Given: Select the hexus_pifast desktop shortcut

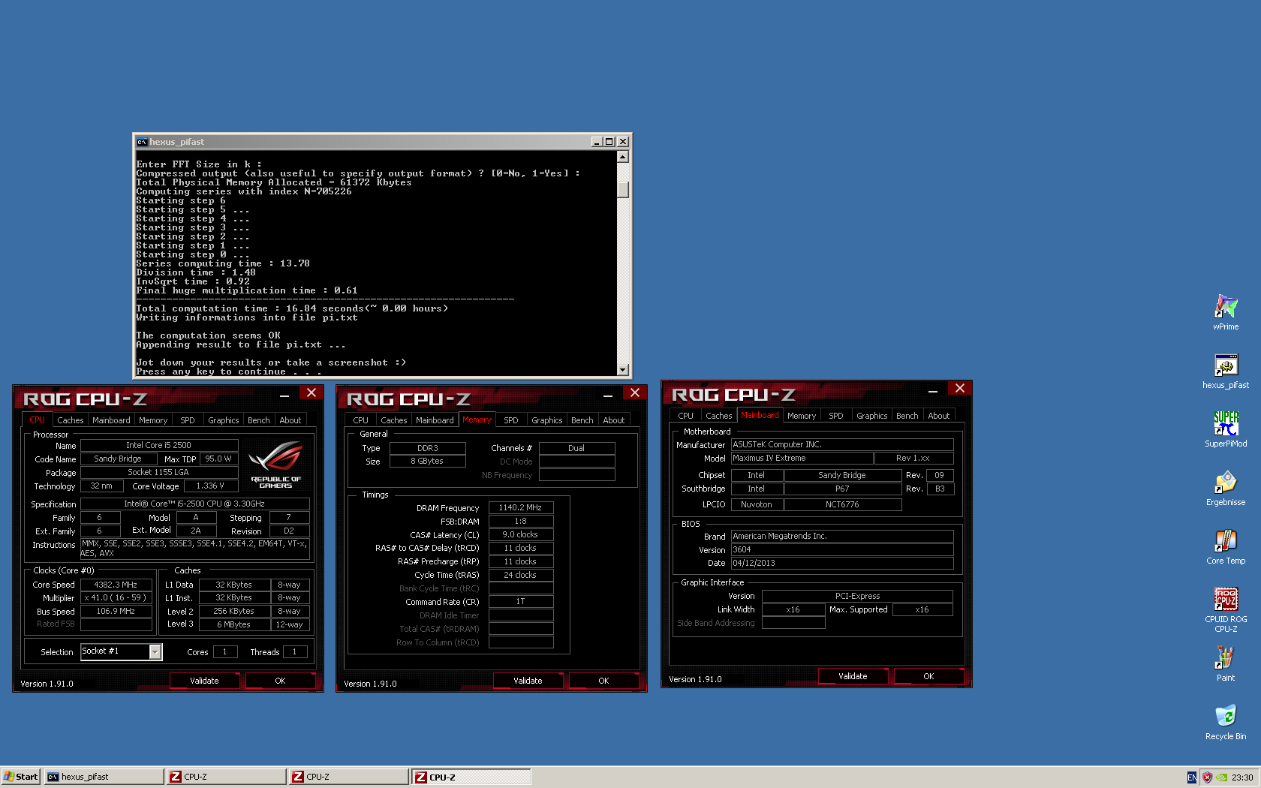Looking at the screenshot, I should coord(1226,371).
